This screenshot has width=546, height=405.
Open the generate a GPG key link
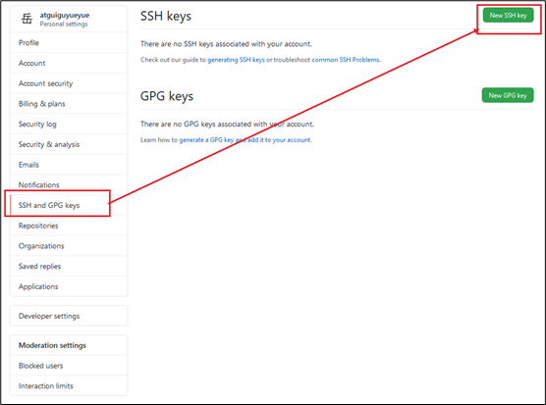tap(206, 140)
